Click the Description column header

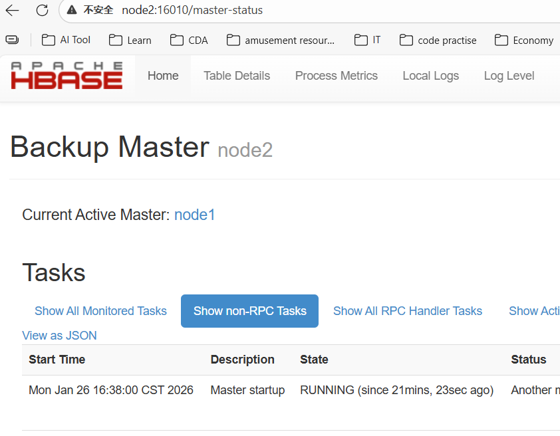pyautogui.click(x=243, y=360)
